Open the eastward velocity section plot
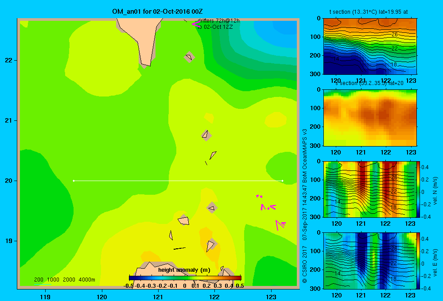The image size is (443, 301). click(x=370, y=261)
